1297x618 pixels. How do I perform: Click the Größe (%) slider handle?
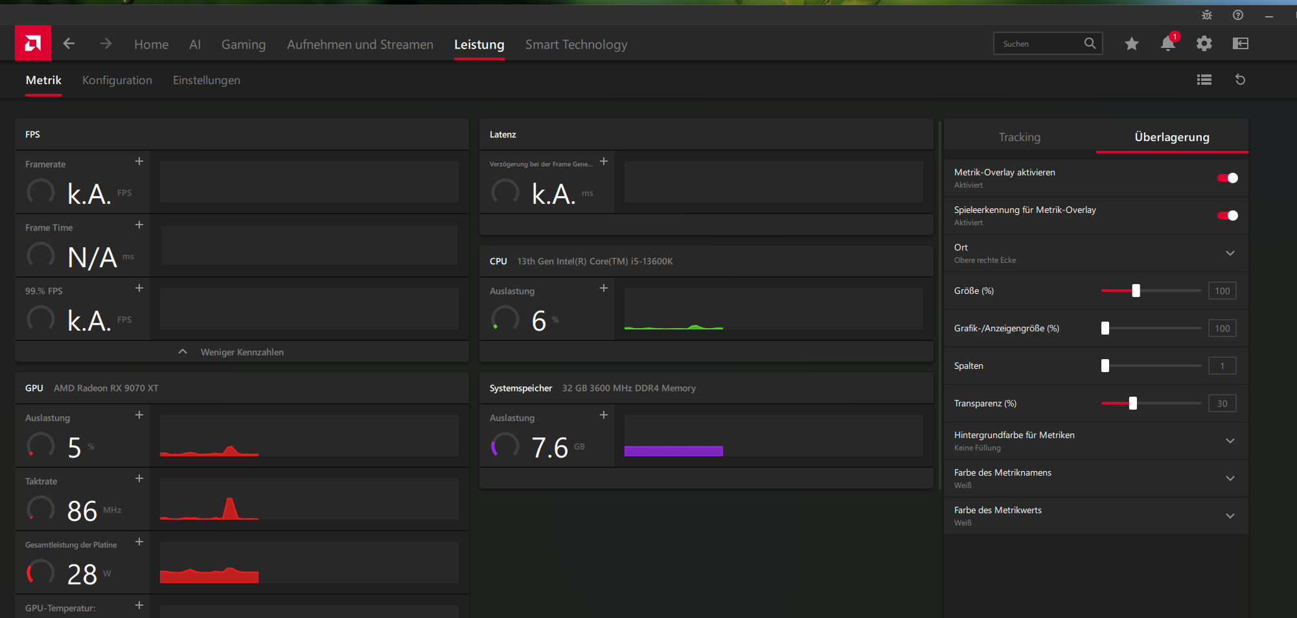pyautogui.click(x=1136, y=291)
